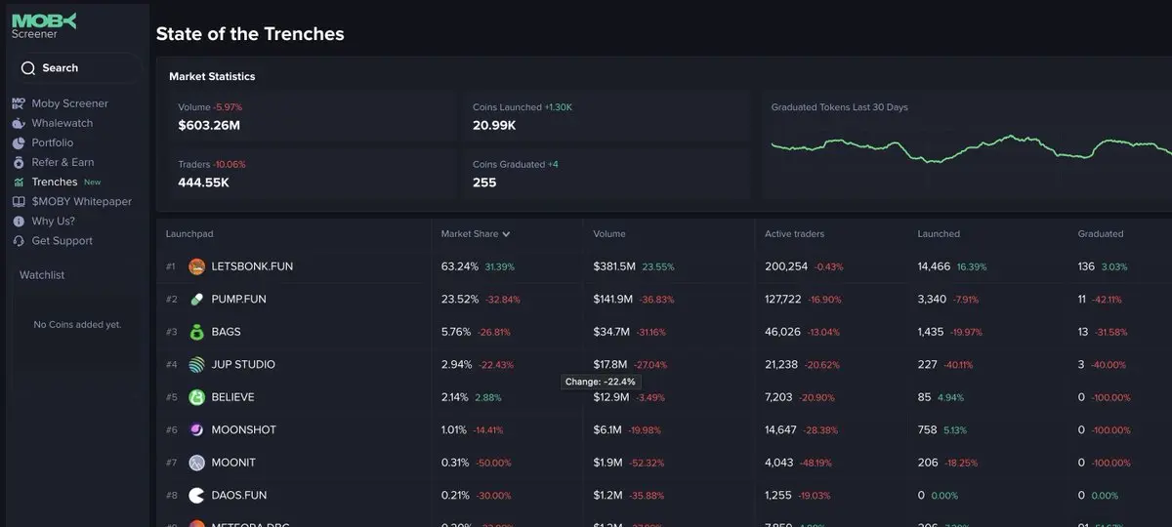Click the JUP STUDIO launchpad name
The width and height of the screenshot is (1172, 527).
coord(243,365)
